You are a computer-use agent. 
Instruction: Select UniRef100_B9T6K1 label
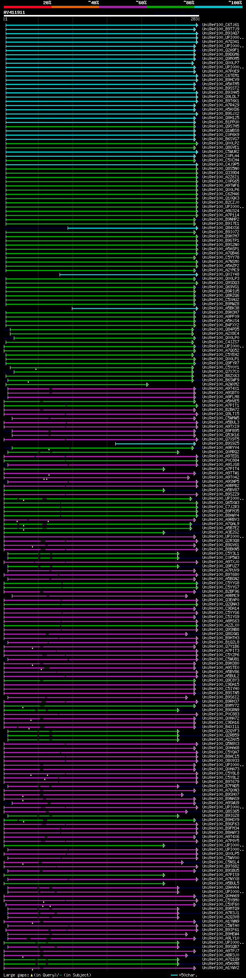tap(221, 101)
